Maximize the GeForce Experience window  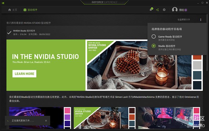click(x=202, y=3)
